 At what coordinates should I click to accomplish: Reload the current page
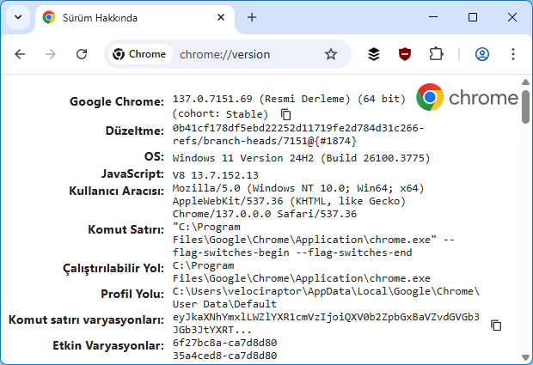[82, 54]
